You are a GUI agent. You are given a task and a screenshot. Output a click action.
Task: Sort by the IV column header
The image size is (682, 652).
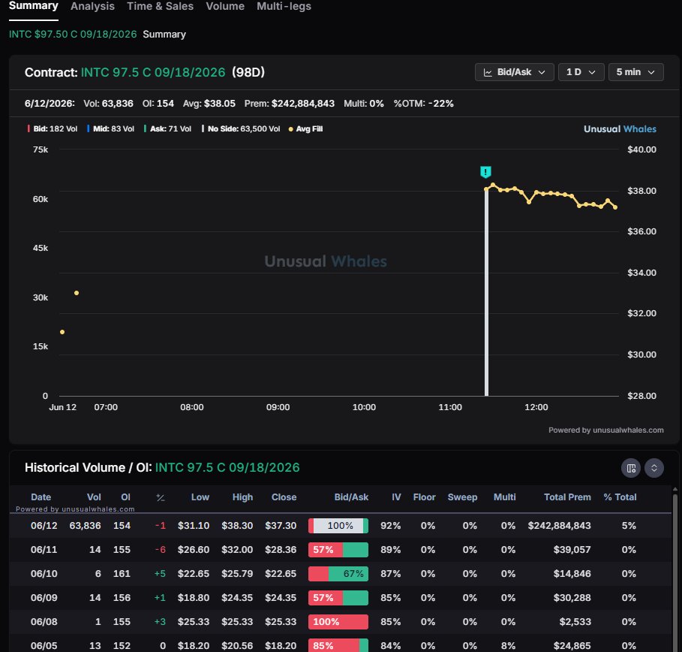click(x=396, y=497)
